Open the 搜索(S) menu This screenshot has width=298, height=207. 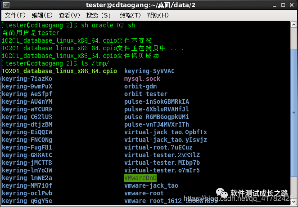[x=99, y=15]
